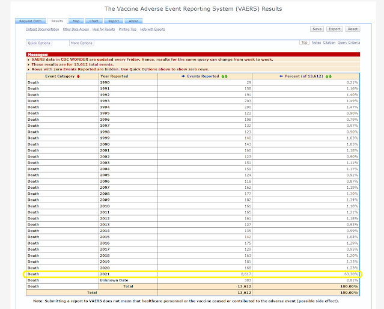Screen dimensions: 384x309
Task: Open the About tab
Action: tap(133, 21)
